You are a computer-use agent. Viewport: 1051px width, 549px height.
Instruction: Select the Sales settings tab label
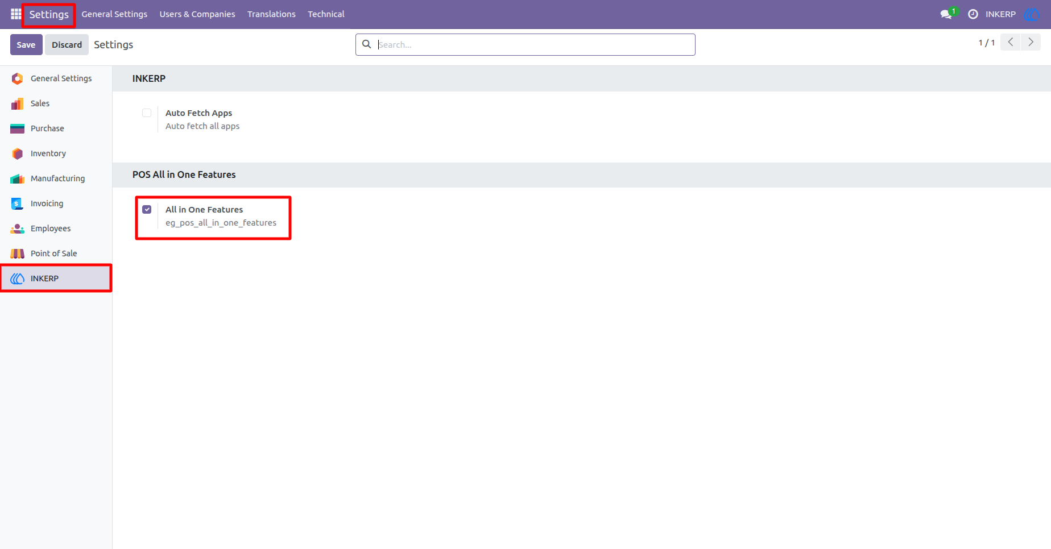40,103
